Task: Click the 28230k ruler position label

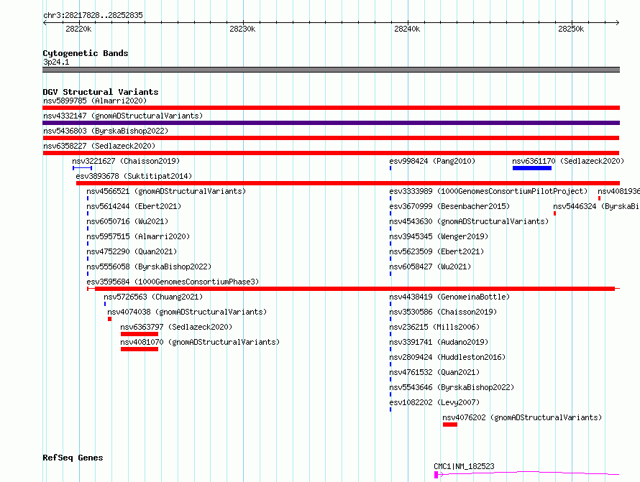Action: click(x=242, y=29)
